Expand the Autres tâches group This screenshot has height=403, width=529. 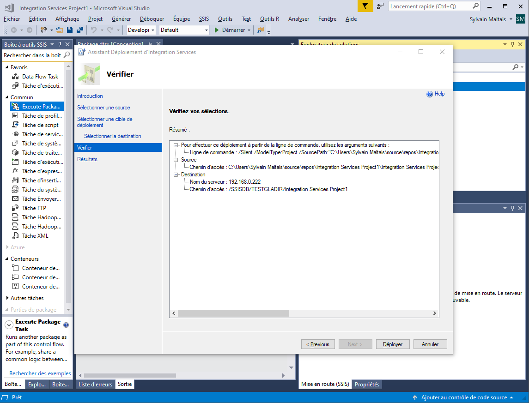point(7,298)
